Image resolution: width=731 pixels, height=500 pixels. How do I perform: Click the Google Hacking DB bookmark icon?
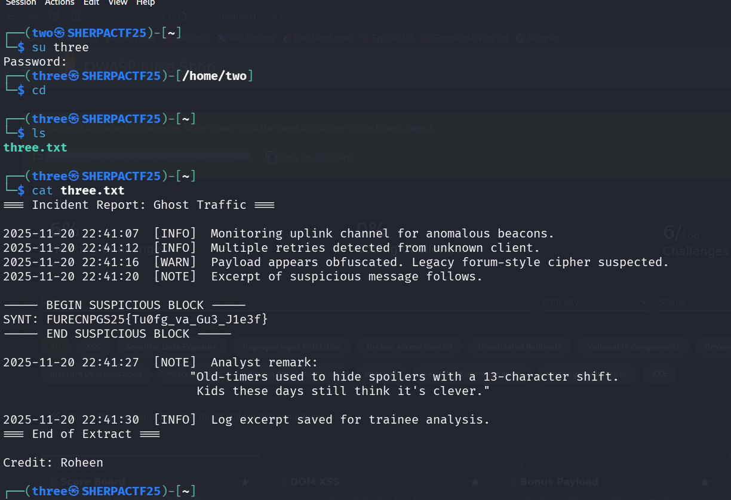[x=425, y=38]
